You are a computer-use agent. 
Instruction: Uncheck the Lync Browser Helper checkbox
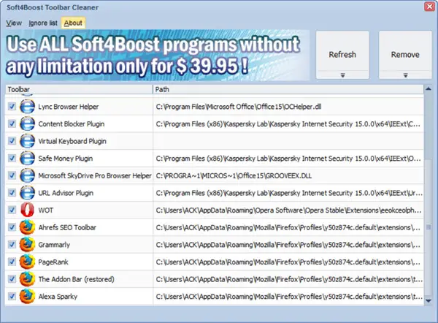(x=12, y=107)
